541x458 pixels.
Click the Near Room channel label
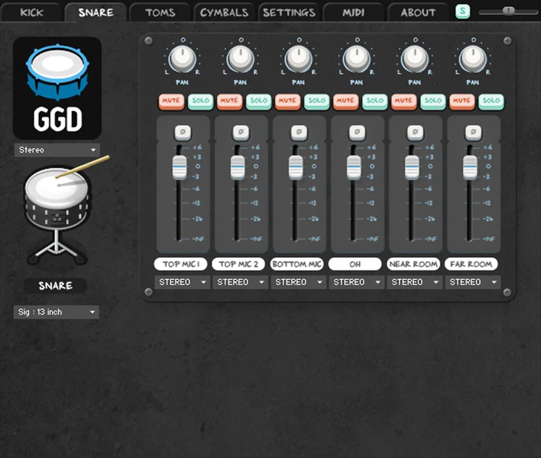coord(414,264)
